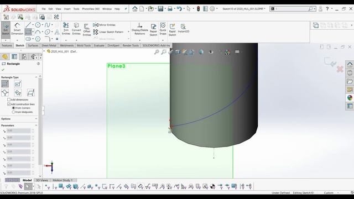The width and height of the screenshot is (354, 199).
Task: Pick the Sketch Fillet tool
Action: (x=47, y=39)
